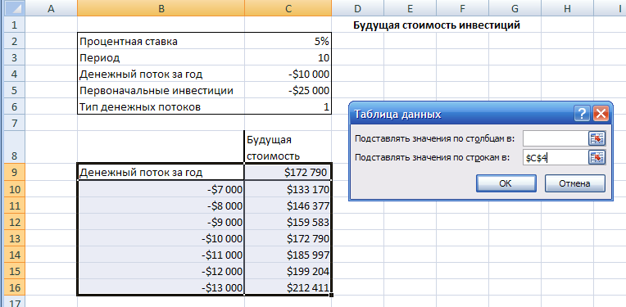Select the -$25 000 value cell
The width and height of the screenshot is (626, 307).
point(288,91)
